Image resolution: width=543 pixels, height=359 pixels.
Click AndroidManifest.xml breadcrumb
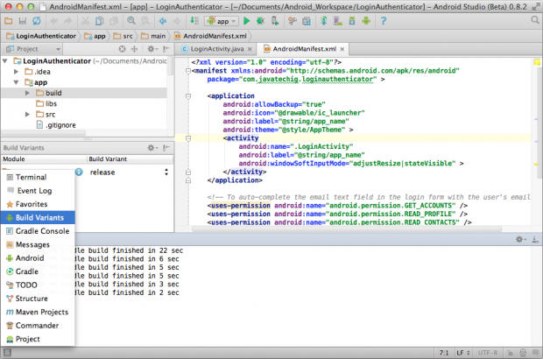pos(210,36)
